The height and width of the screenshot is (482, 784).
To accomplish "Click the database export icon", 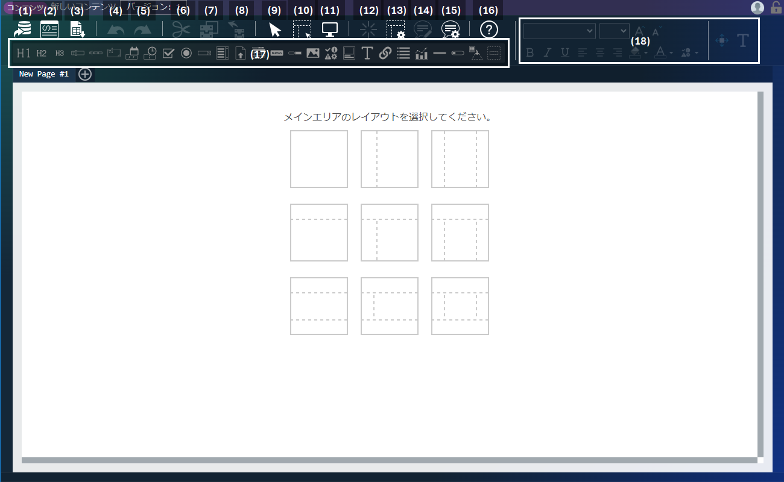I will [x=23, y=30].
